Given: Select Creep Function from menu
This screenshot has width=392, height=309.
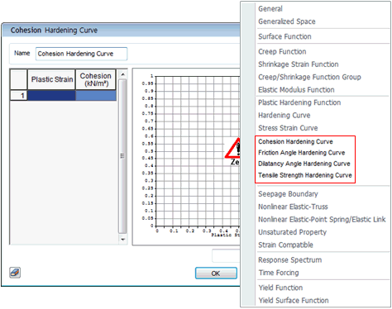Looking at the screenshot, I should [282, 51].
